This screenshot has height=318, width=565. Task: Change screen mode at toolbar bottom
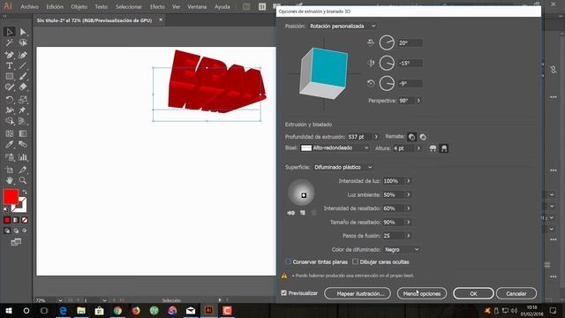16,242
